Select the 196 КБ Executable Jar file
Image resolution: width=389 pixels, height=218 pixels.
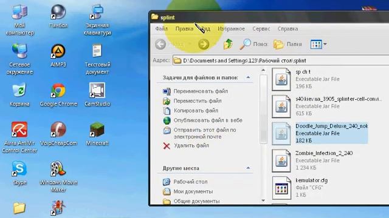[x=306, y=79]
